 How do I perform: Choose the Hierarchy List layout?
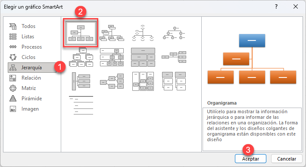pos(174,81)
